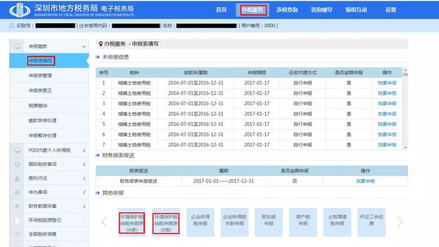
Task: Expand 委托代征 using its chevron
Action: [84, 178]
